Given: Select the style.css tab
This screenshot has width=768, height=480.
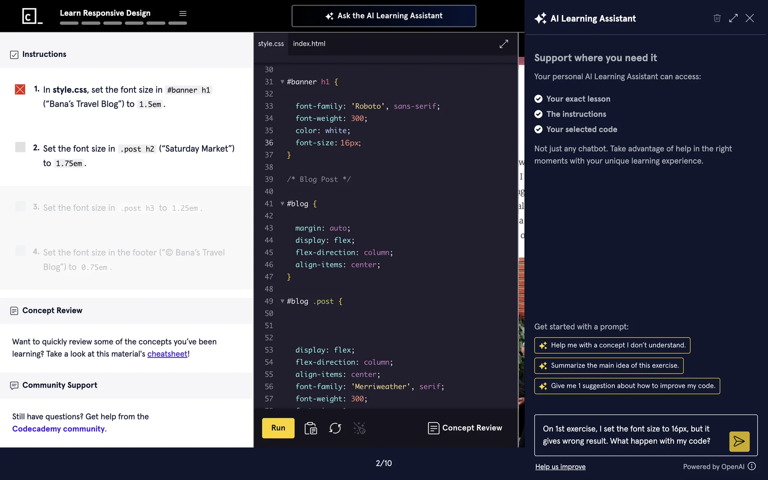Looking at the screenshot, I should 271,44.
